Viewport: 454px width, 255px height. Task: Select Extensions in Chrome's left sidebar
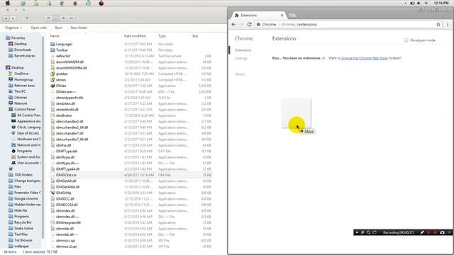coord(243,50)
